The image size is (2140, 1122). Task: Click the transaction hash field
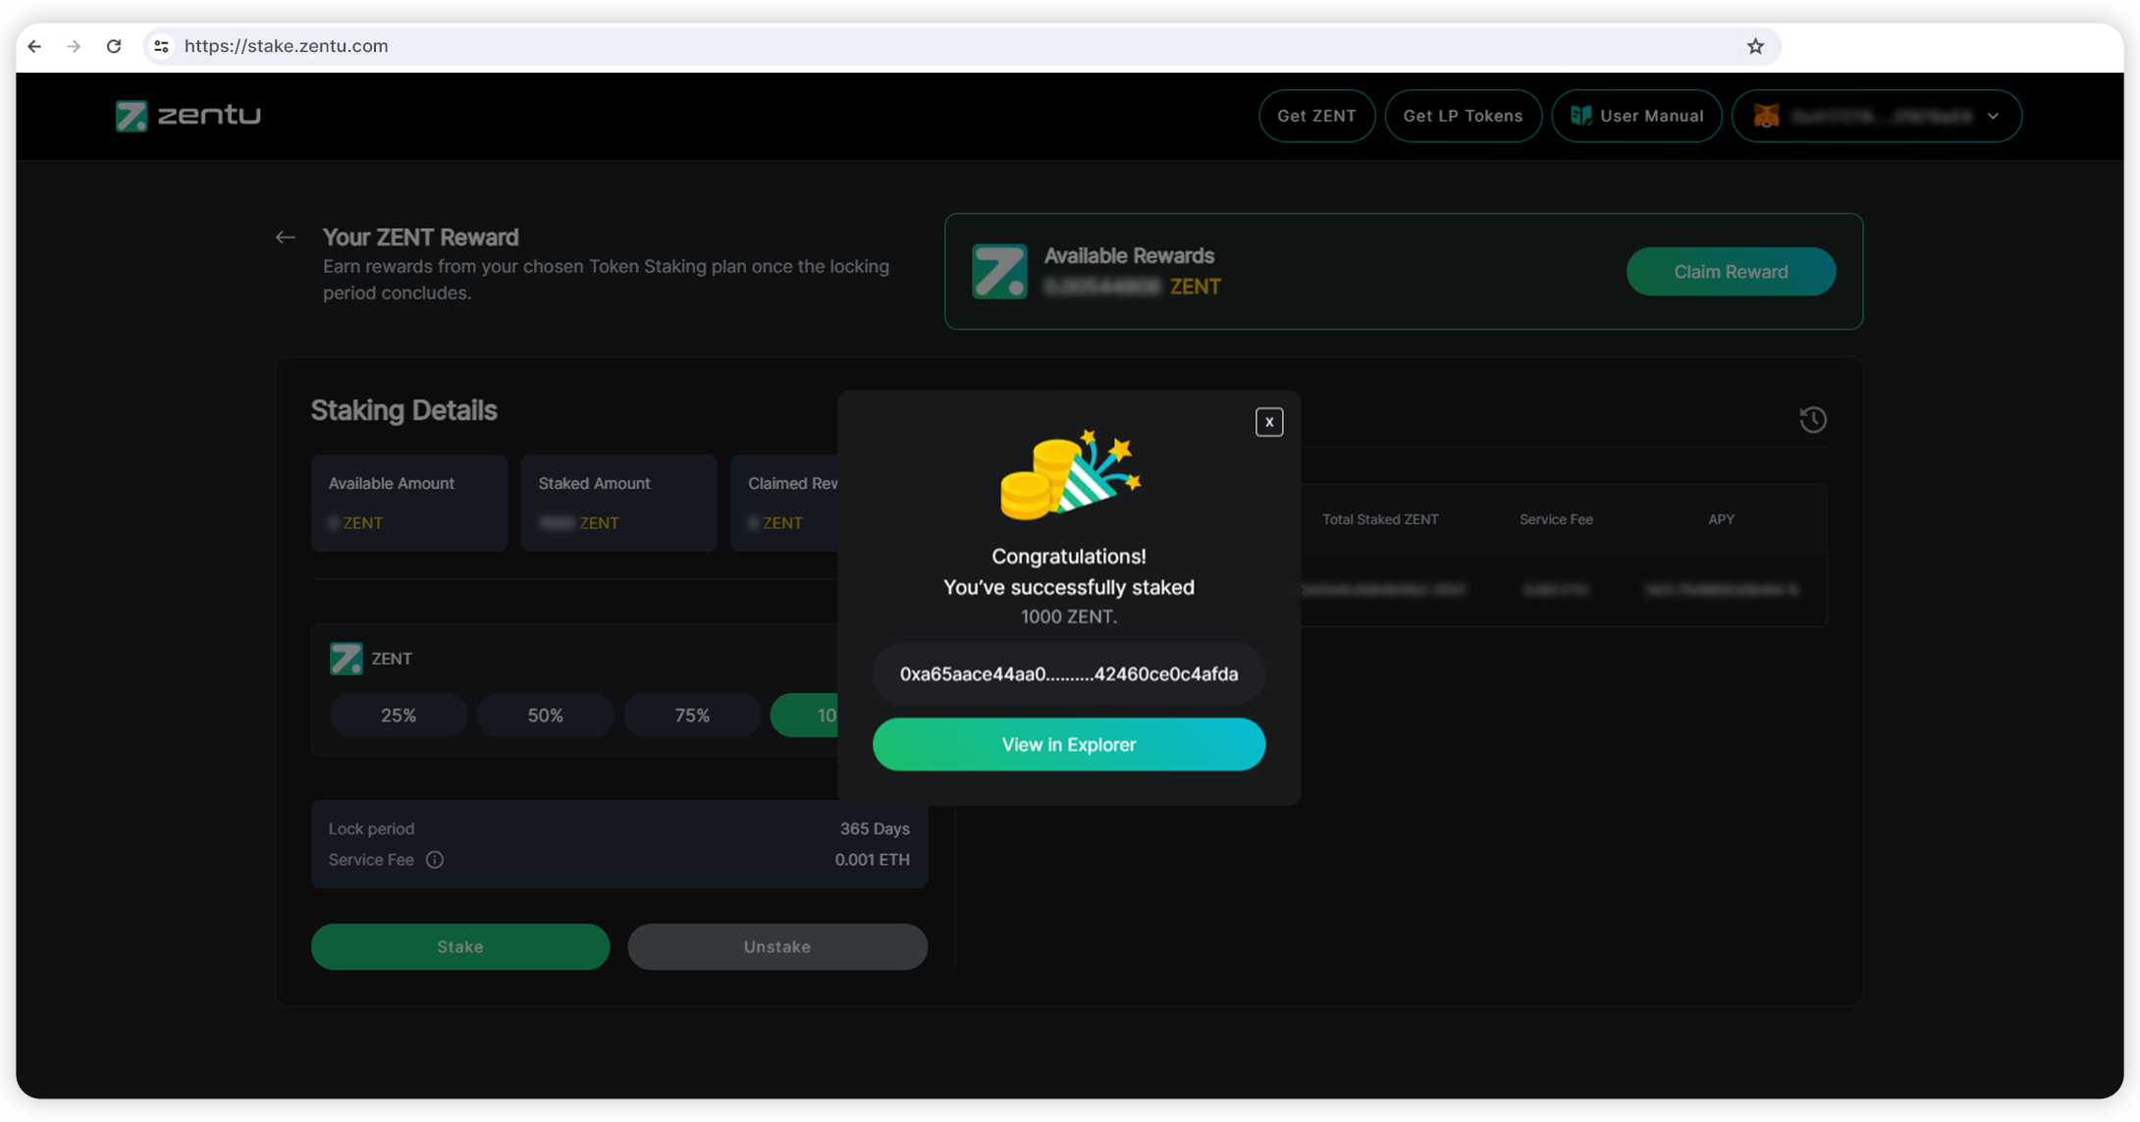click(1068, 674)
